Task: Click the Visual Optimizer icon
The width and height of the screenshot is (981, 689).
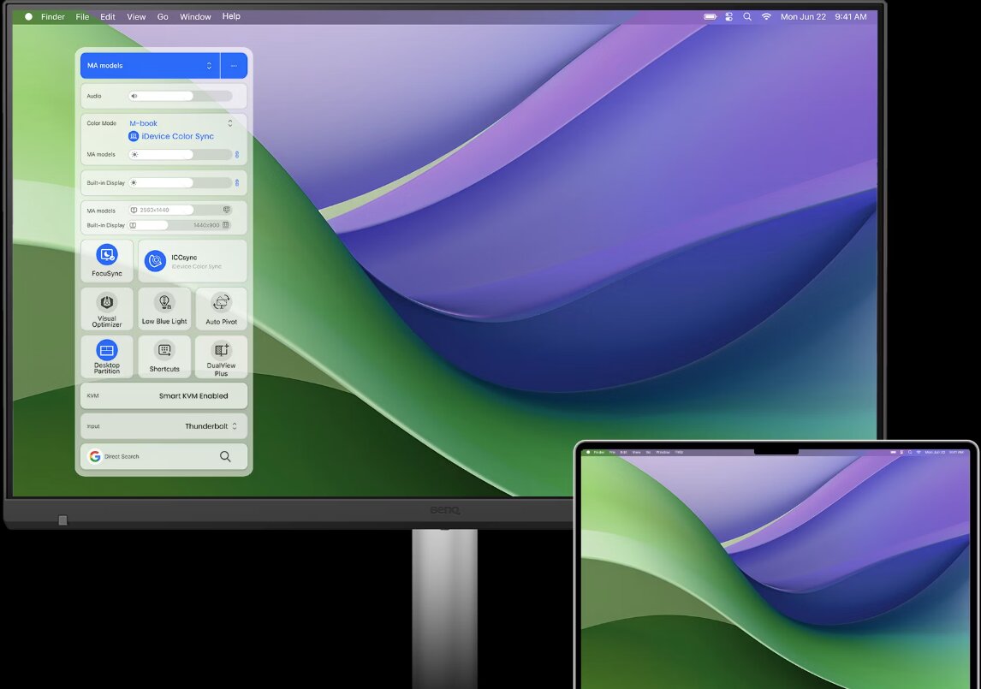Action: pos(107,302)
